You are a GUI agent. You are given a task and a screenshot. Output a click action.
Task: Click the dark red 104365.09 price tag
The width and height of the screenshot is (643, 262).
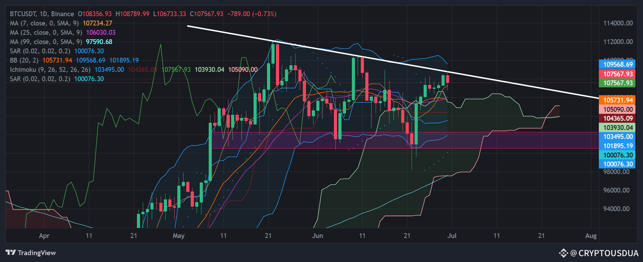[x=618, y=118]
